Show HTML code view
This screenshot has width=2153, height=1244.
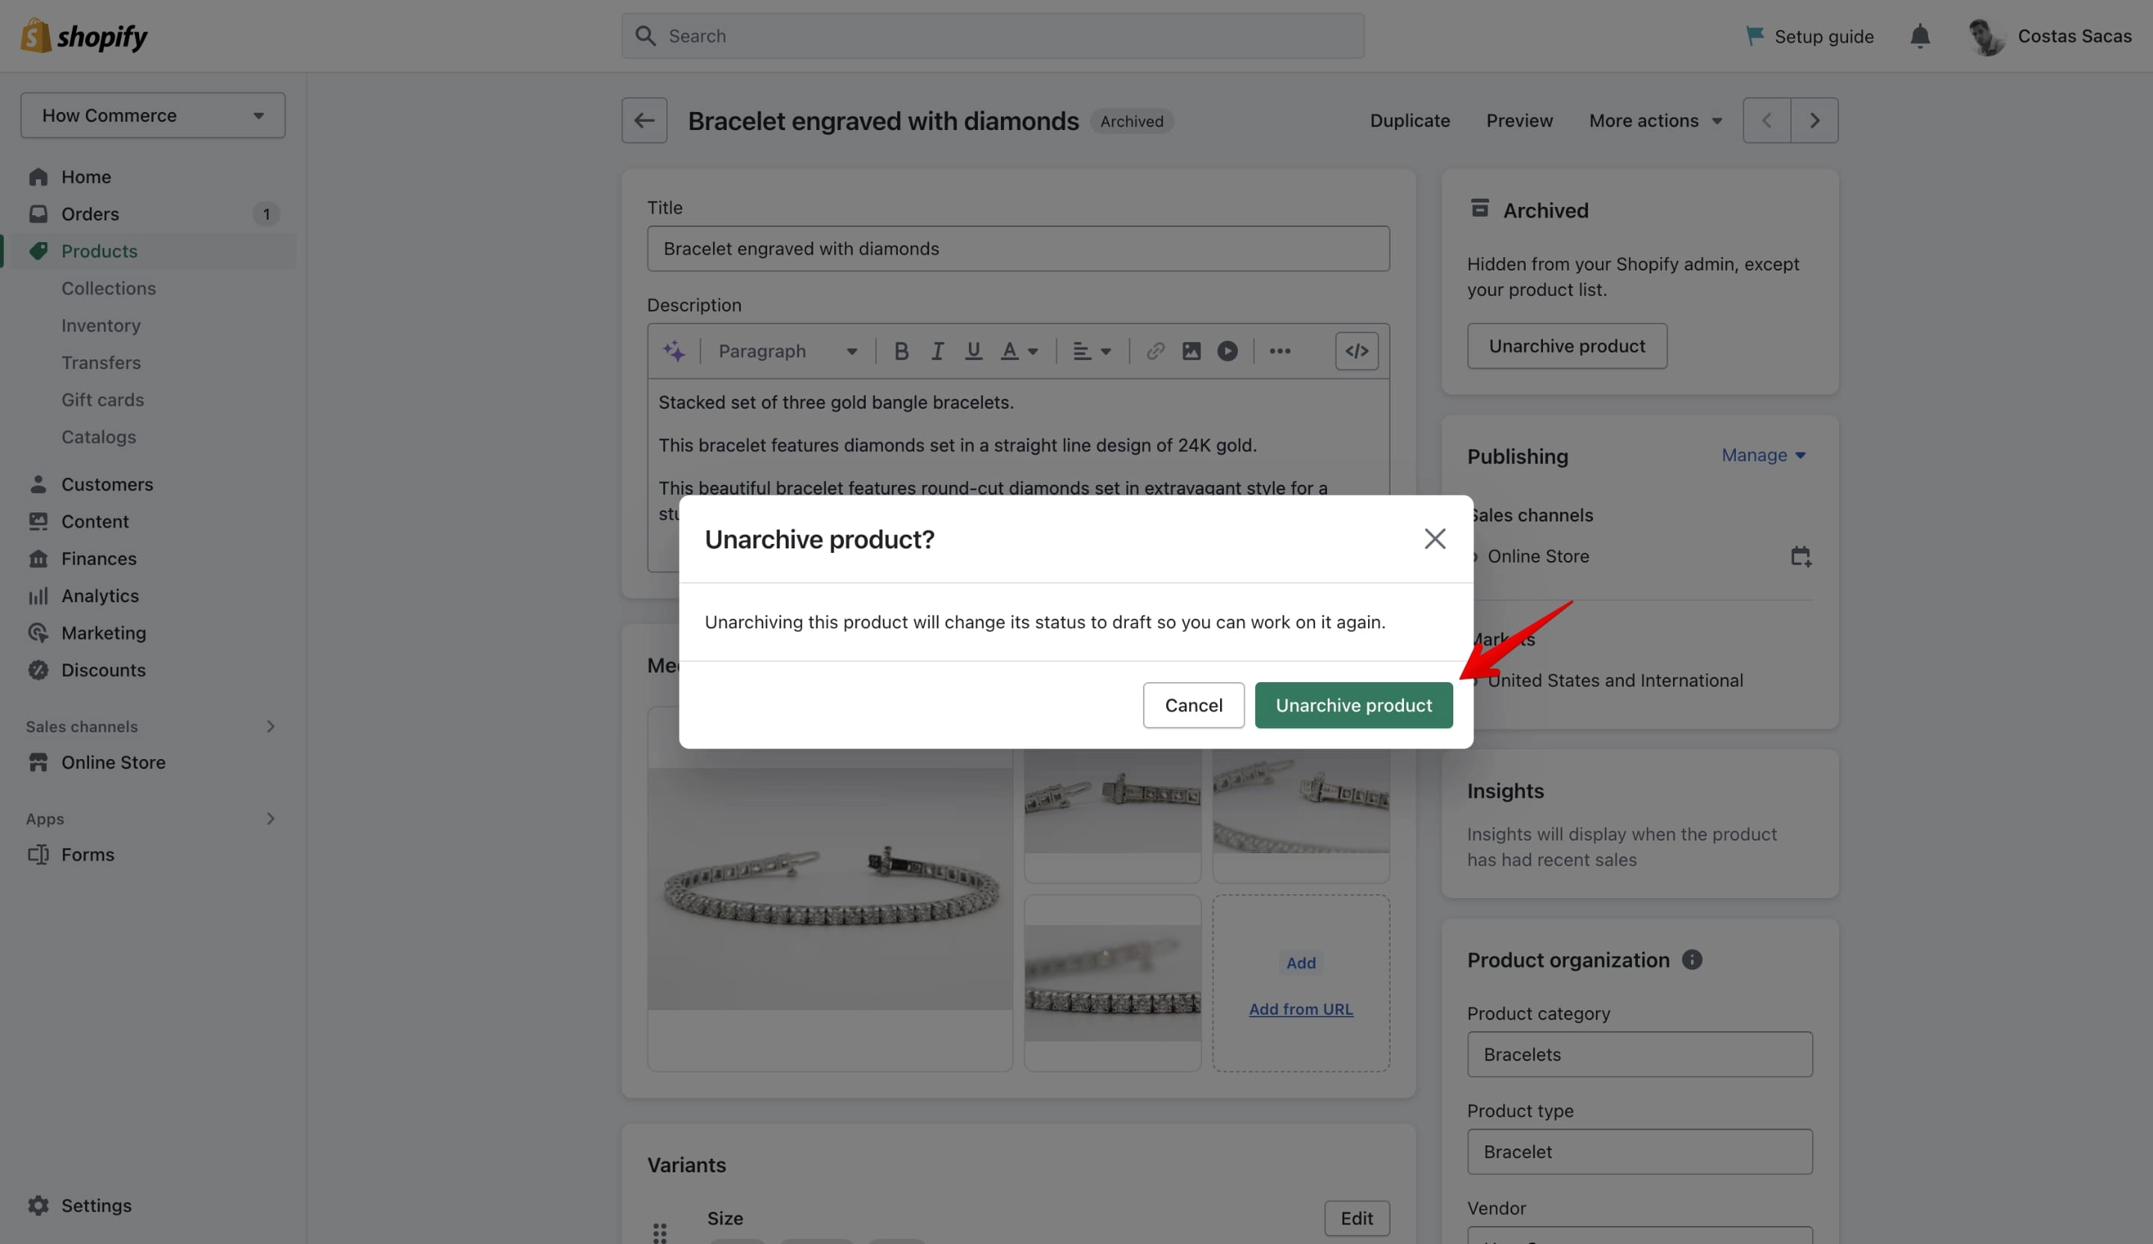pyautogui.click(x=1357, y=351)
